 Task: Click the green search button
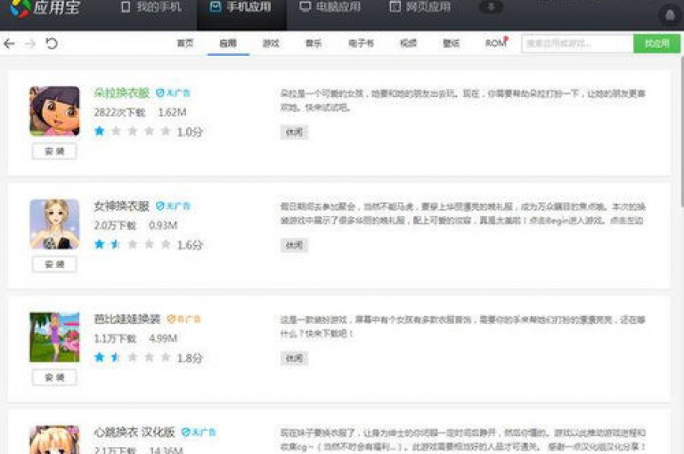point(656,44)
